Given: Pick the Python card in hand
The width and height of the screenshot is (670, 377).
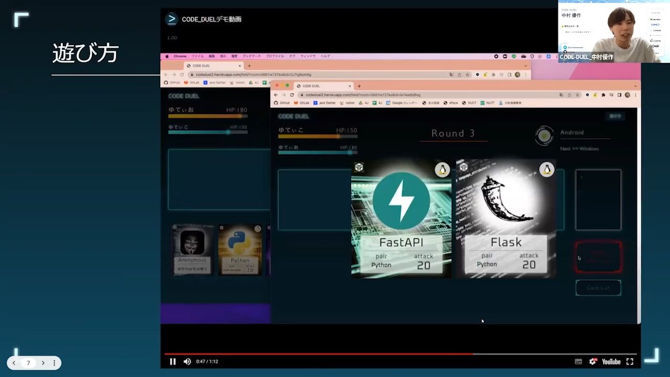Looking at the screenshot, I should point(240,249).
